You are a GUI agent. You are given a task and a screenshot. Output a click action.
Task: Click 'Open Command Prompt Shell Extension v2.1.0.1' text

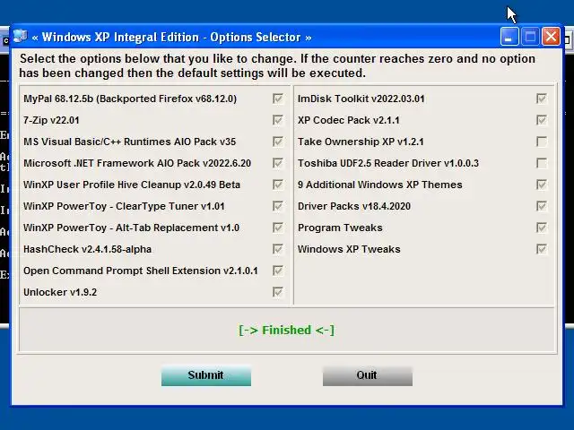click(x=141, y=271)
